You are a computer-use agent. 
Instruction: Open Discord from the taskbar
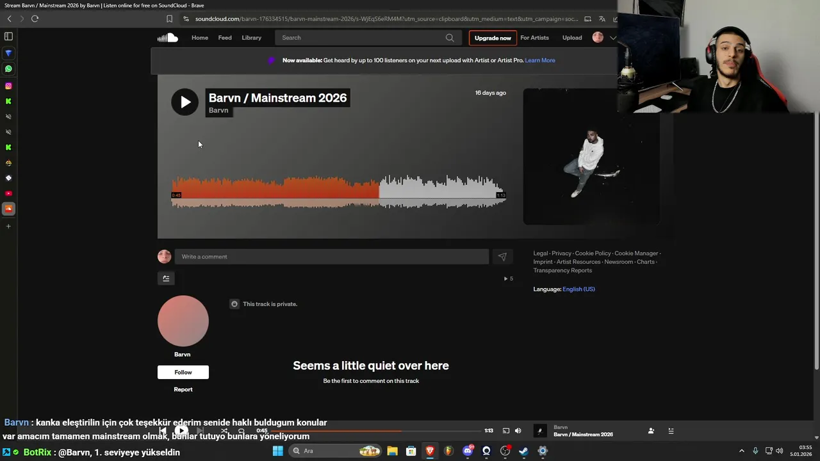pos(468,451)
